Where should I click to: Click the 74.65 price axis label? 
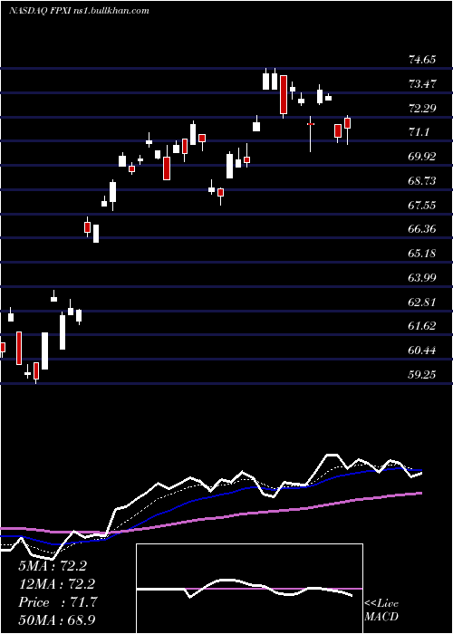click(x=422, y=60)
